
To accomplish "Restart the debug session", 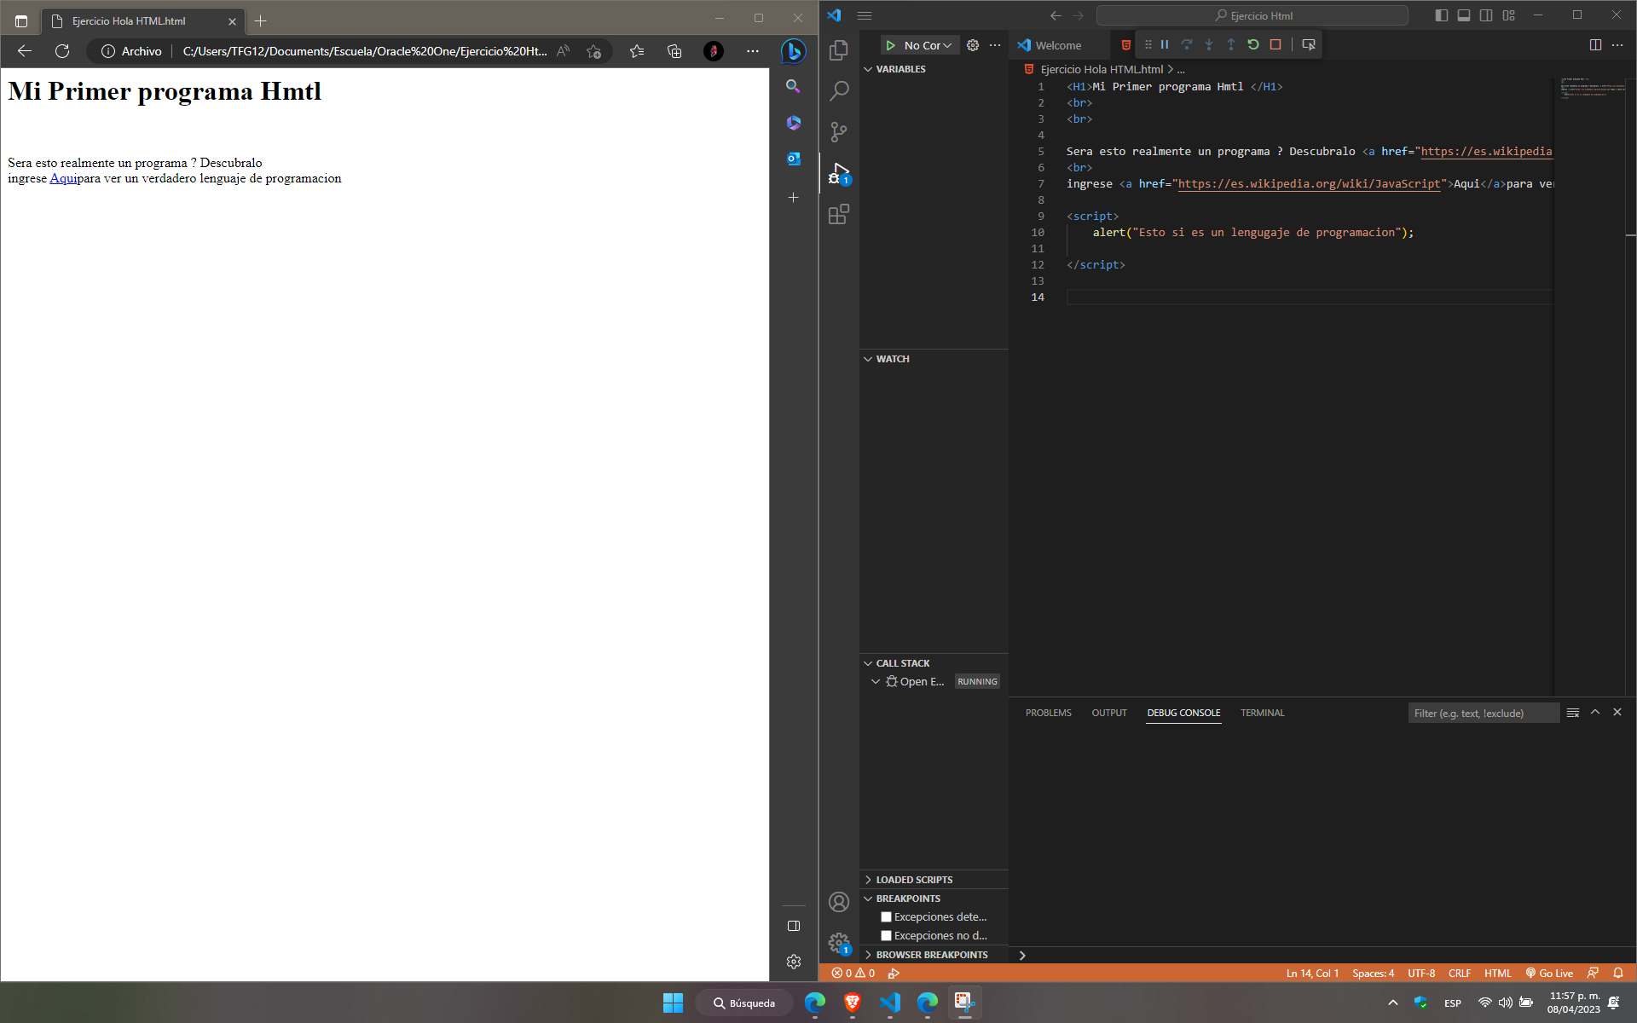I will 1253,44.
